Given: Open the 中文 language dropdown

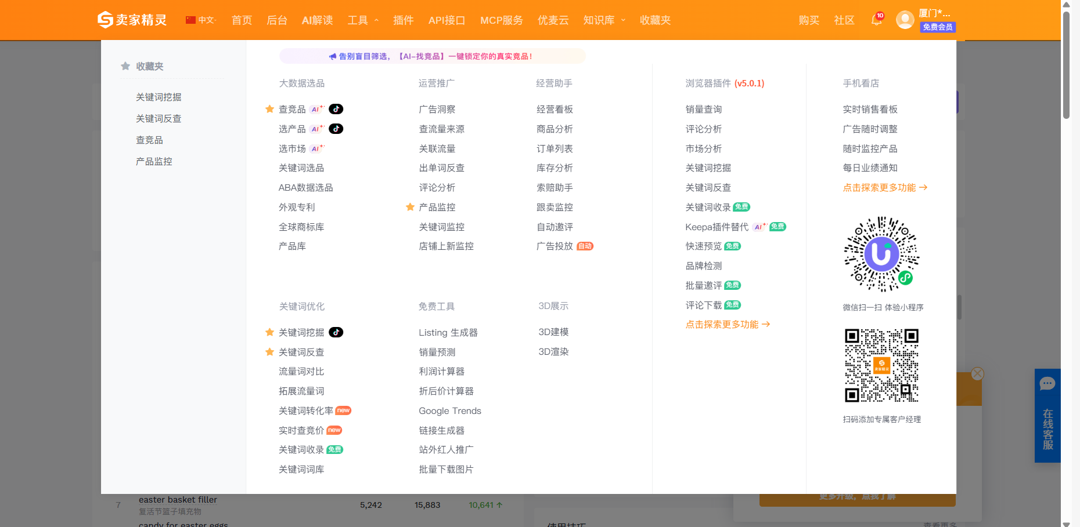Looking at the screenshot, I should (201, 20).
